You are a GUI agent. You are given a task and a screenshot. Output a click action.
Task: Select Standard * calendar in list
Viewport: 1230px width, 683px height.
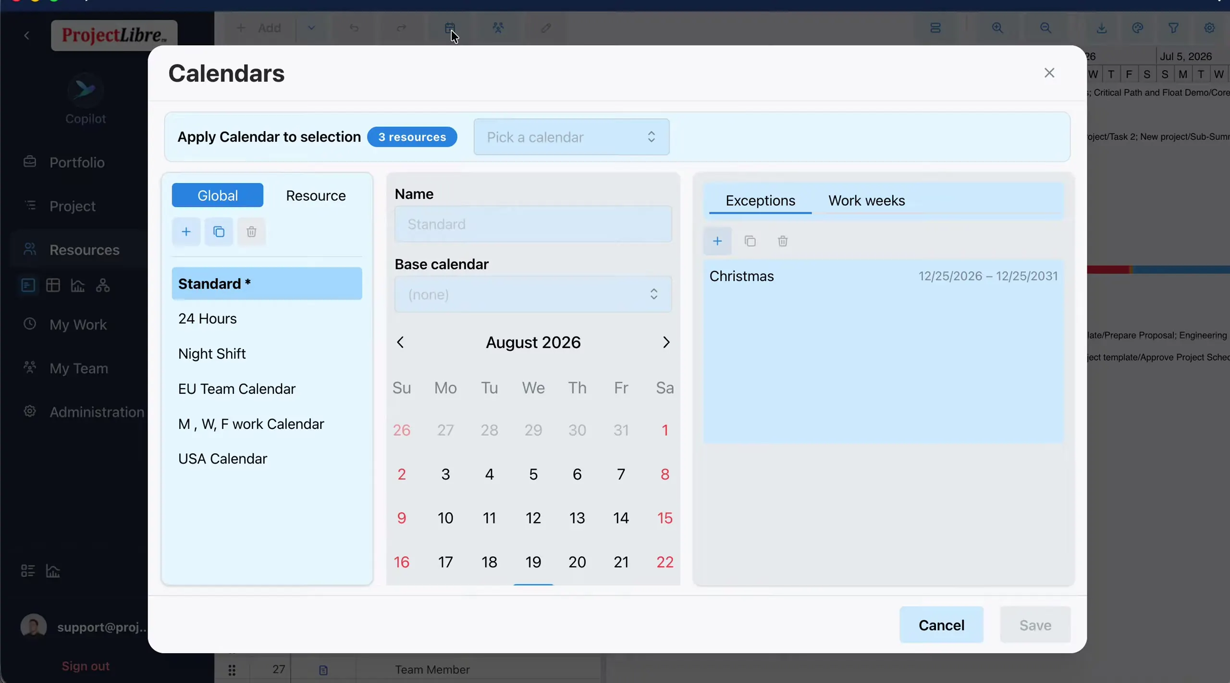pos(267,283)
